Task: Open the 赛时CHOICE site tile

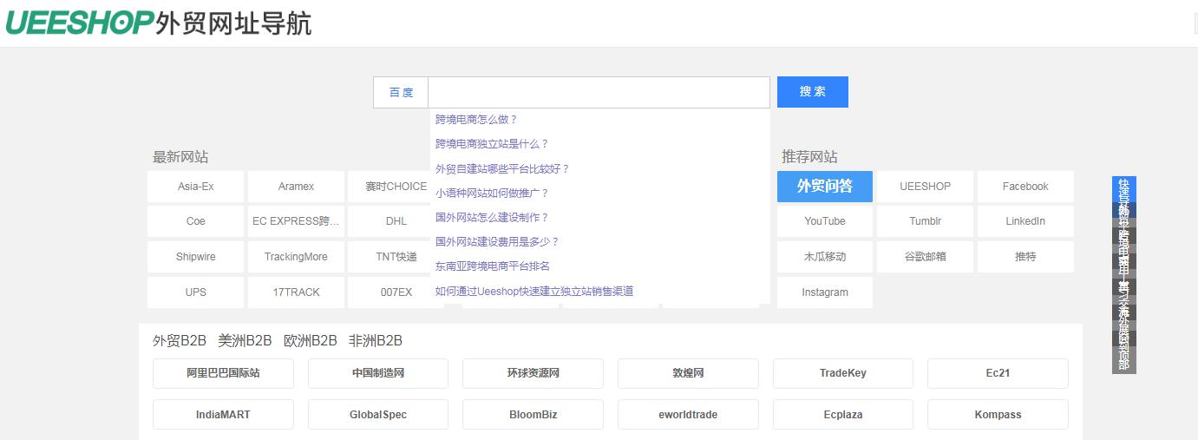Action: (390, 187)
